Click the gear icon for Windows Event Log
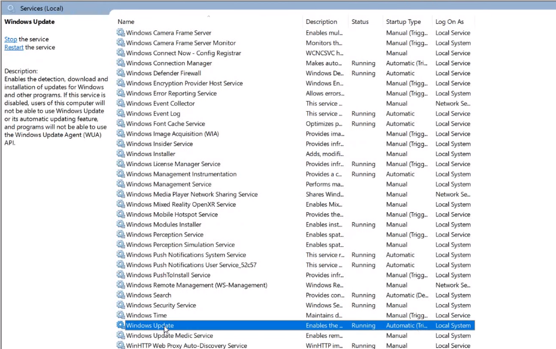Viewport: 556px width, 349px height. (x=121, y=114)
